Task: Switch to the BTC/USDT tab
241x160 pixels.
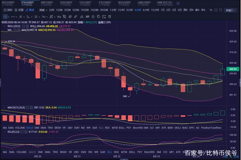Action: 8,3
